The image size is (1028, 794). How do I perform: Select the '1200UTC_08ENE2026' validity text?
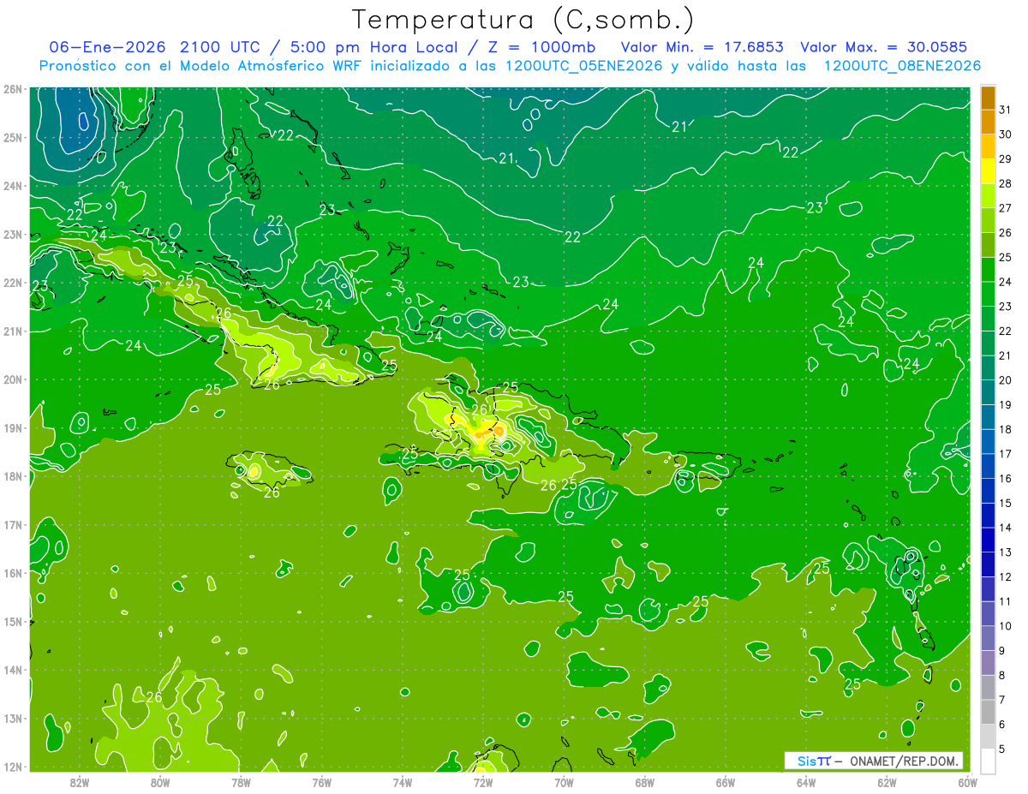[901, 66]
